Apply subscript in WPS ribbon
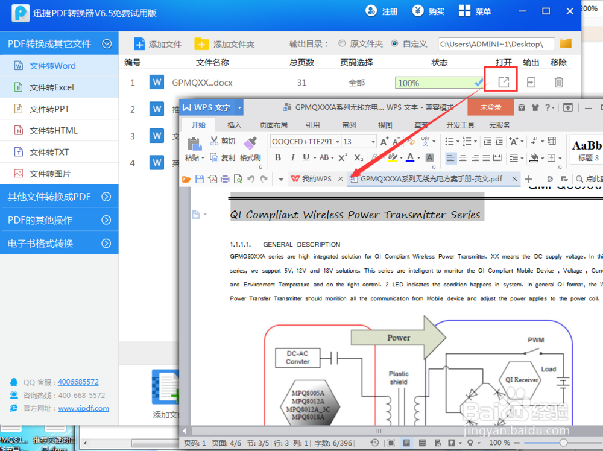 tap(358, 157)
